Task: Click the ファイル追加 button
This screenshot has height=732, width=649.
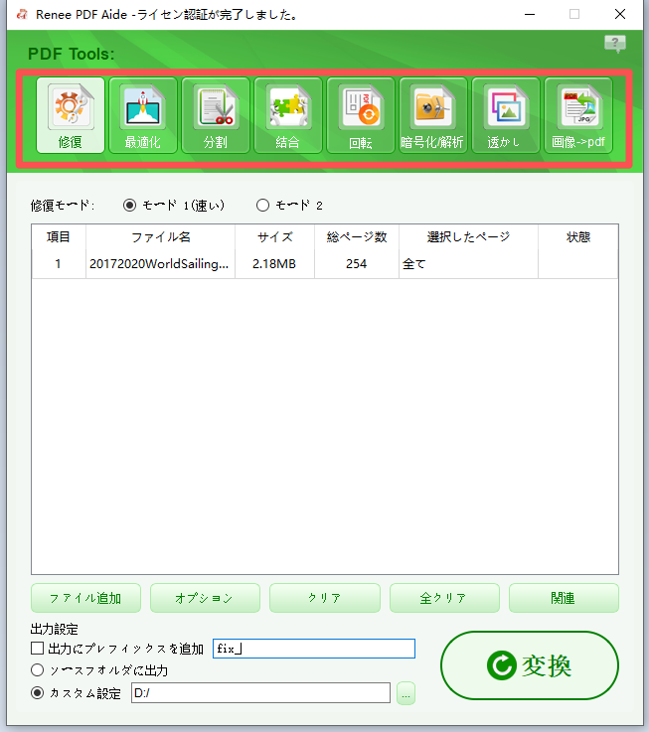Action: point(86,598)
